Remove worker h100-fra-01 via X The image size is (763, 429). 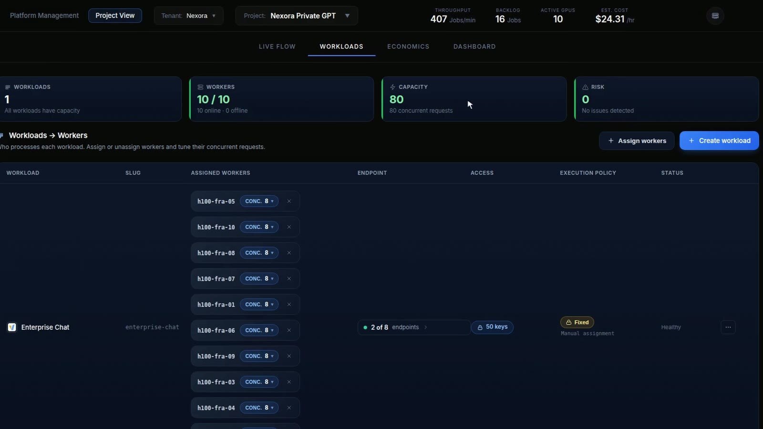point(289,304)
